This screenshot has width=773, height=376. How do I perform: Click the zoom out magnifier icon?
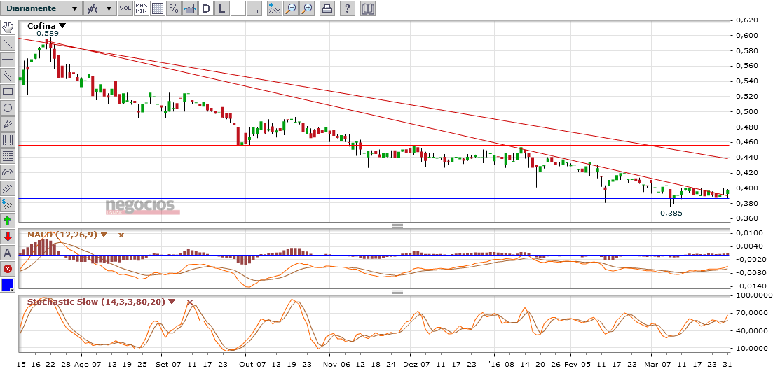pyautogui.click(x=291, y=8)
